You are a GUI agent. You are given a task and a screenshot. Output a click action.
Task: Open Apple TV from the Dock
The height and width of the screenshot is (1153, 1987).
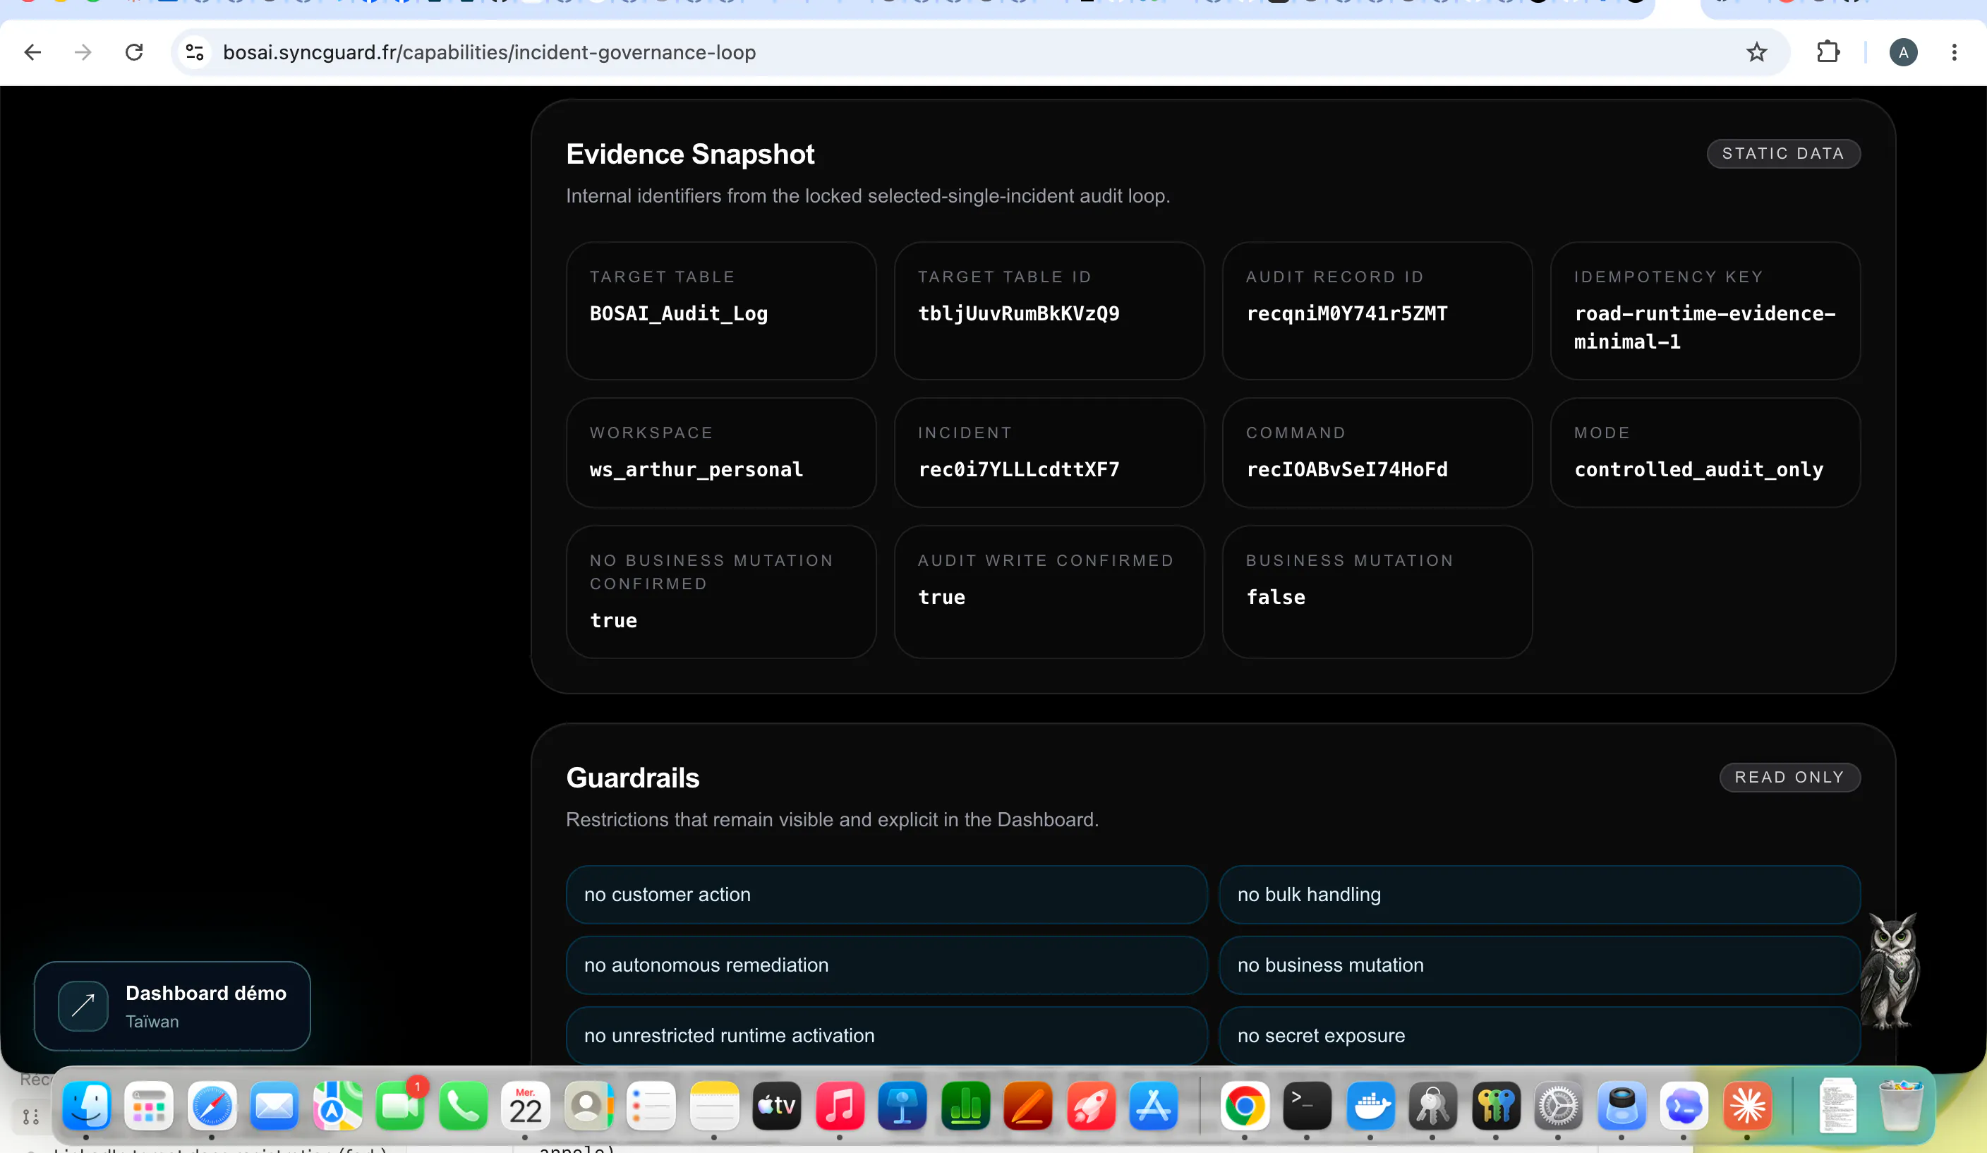pos(777,1106)
